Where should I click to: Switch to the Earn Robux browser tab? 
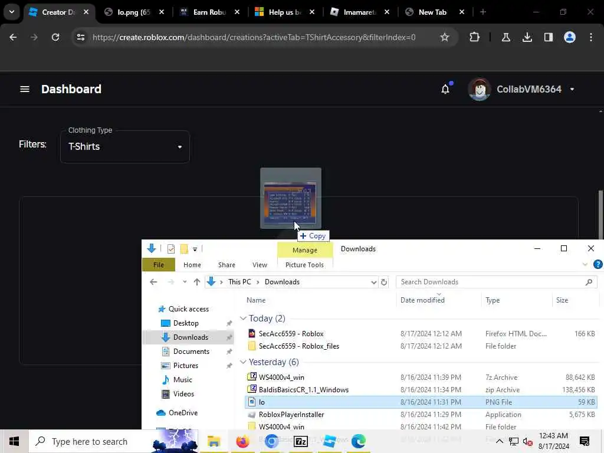tap(209, 12)
